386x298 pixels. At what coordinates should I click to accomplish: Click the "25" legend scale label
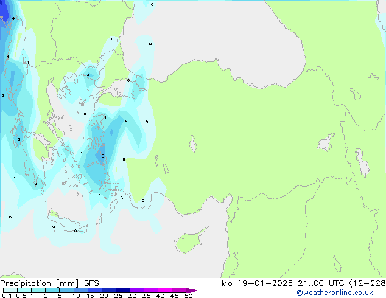point(118,296)
